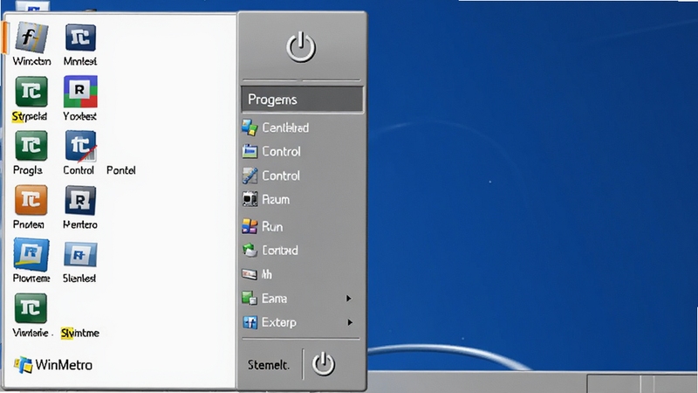Click the highlighted Slvimtme label

point(80,333)
